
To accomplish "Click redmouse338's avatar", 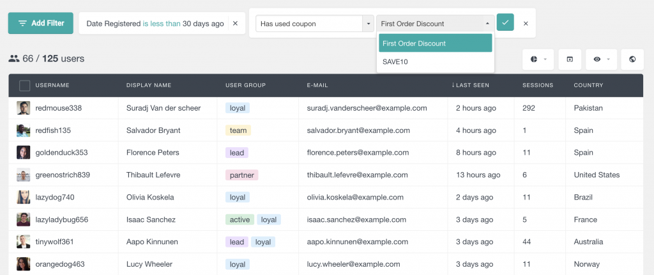I will pos(24,108).
